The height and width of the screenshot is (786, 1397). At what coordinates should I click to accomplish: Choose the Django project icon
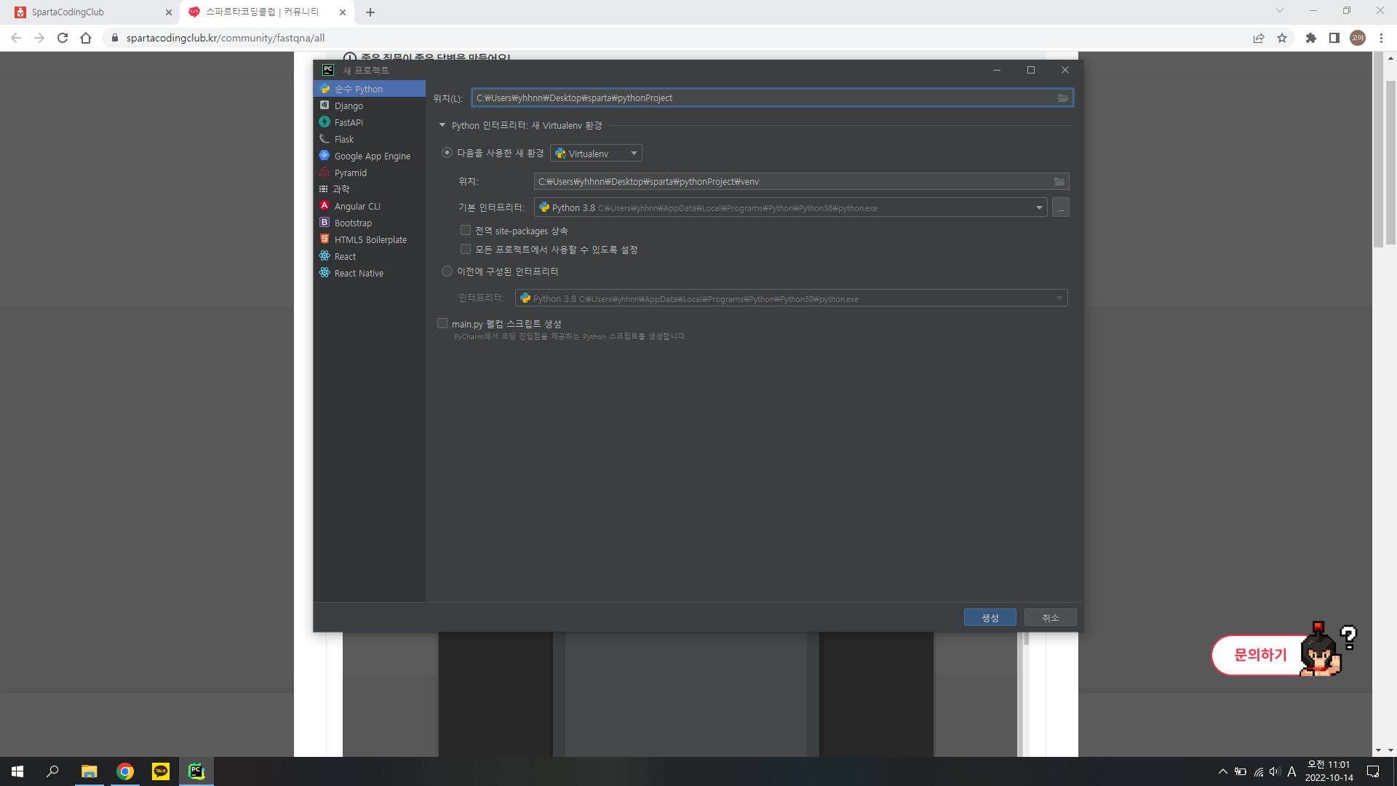coord(325,106)
